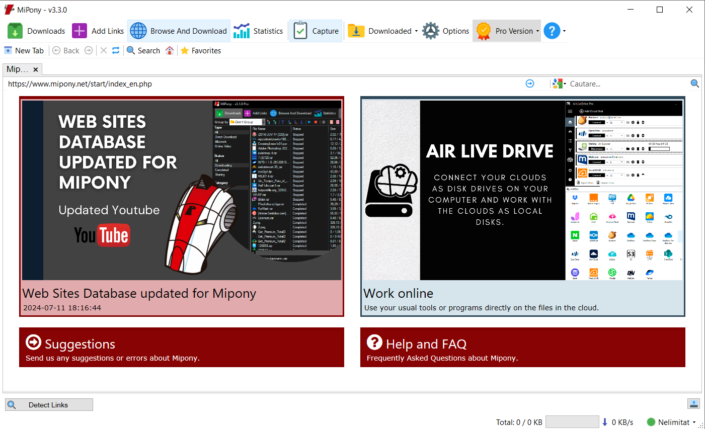The height and width of the screenshot is (429, 705).
Task: Click the home icon next to Search
Action: (170, 50)
